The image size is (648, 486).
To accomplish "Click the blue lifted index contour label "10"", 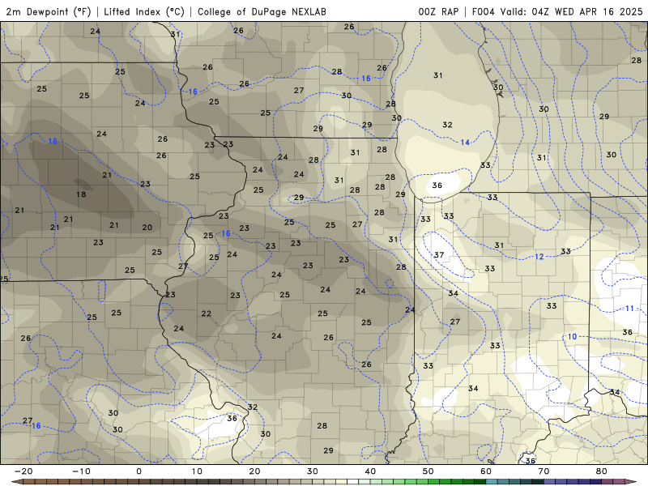I will point(572,337).
